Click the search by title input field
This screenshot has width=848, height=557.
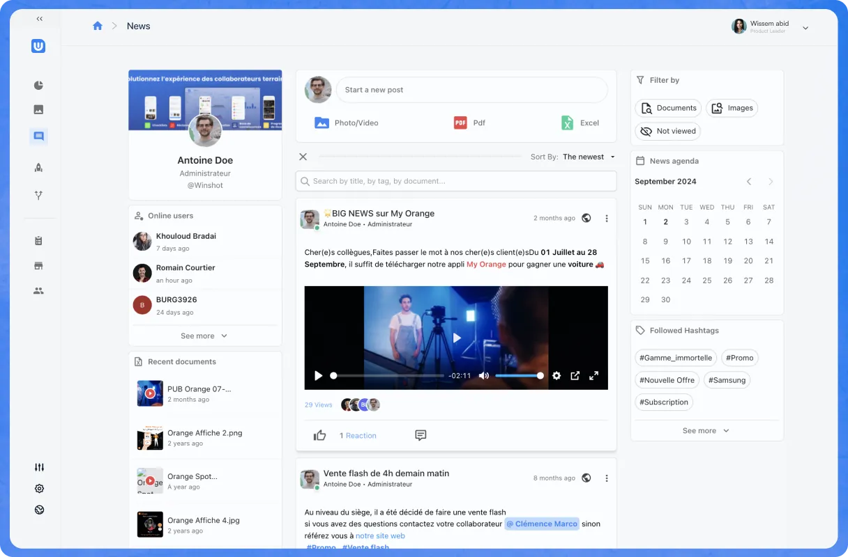456,181
